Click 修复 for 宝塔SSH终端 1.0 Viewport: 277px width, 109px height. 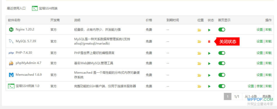click(260, 86)
